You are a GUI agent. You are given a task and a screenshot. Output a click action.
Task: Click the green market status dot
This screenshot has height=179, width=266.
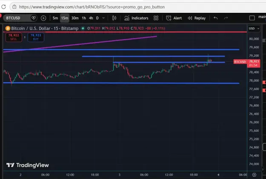(83, 28)
